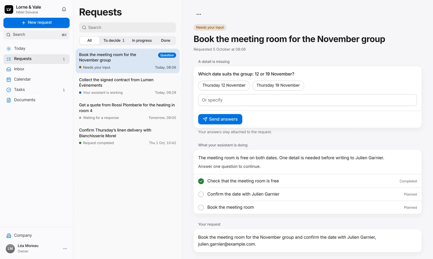Click the Tasks checkmark icon
This screenshot has width=433, height=259.
pyautogui.click(x=9, y=90)
